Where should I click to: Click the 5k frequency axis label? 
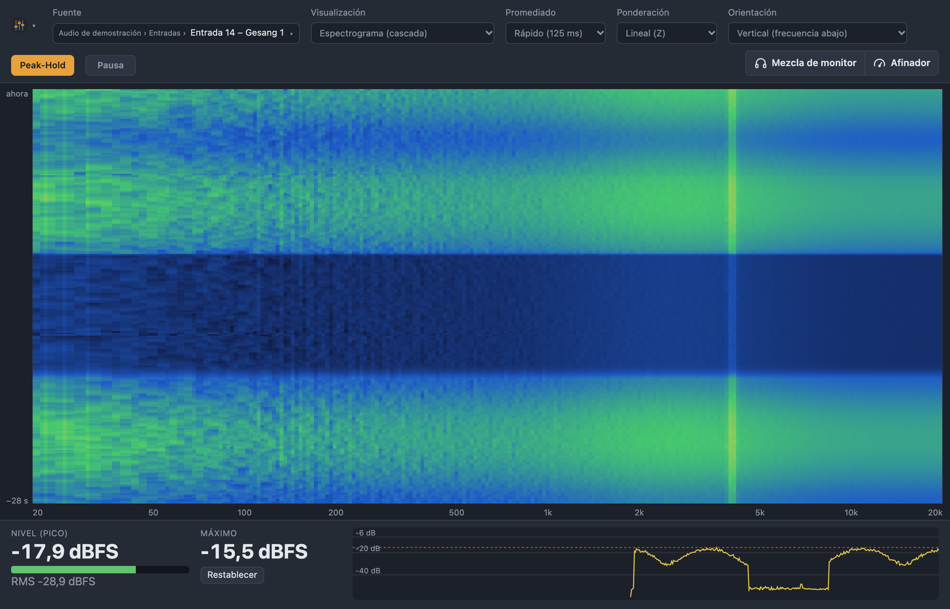pos(760,513)
